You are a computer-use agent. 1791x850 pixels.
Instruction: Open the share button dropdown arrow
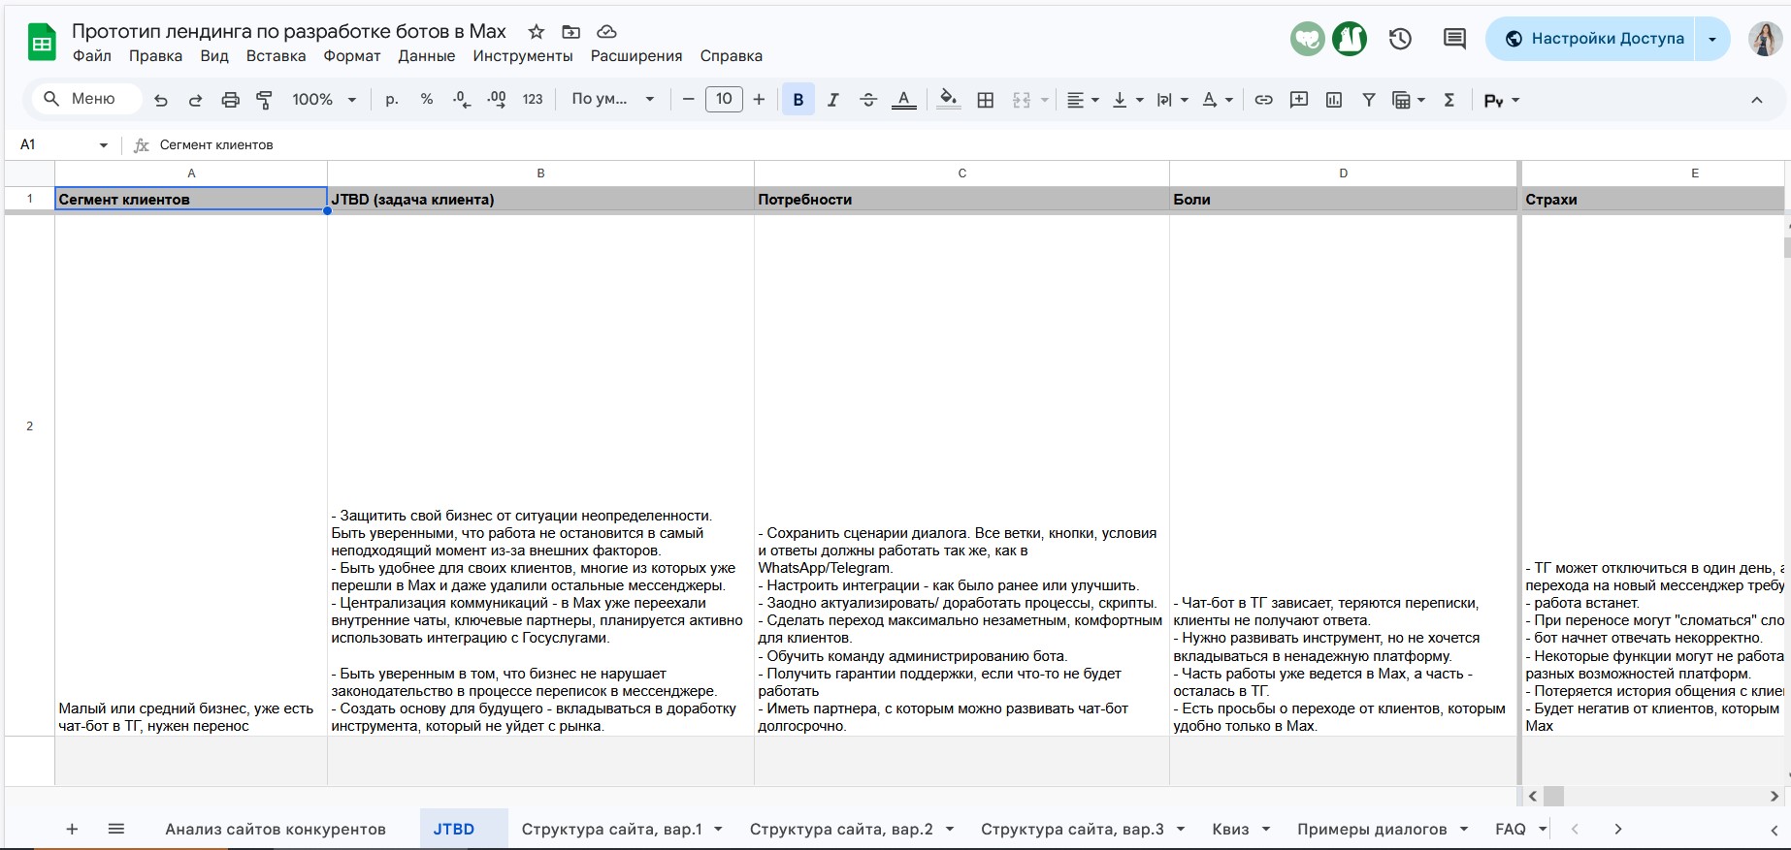point(1712,39)
